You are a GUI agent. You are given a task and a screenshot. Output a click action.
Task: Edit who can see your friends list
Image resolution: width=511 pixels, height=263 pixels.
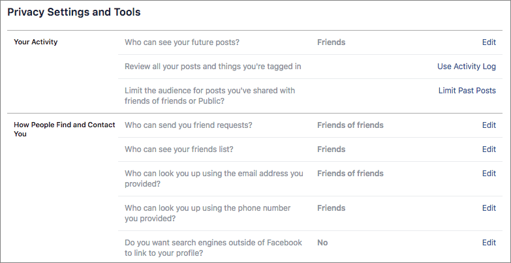[x=489, y=149]
